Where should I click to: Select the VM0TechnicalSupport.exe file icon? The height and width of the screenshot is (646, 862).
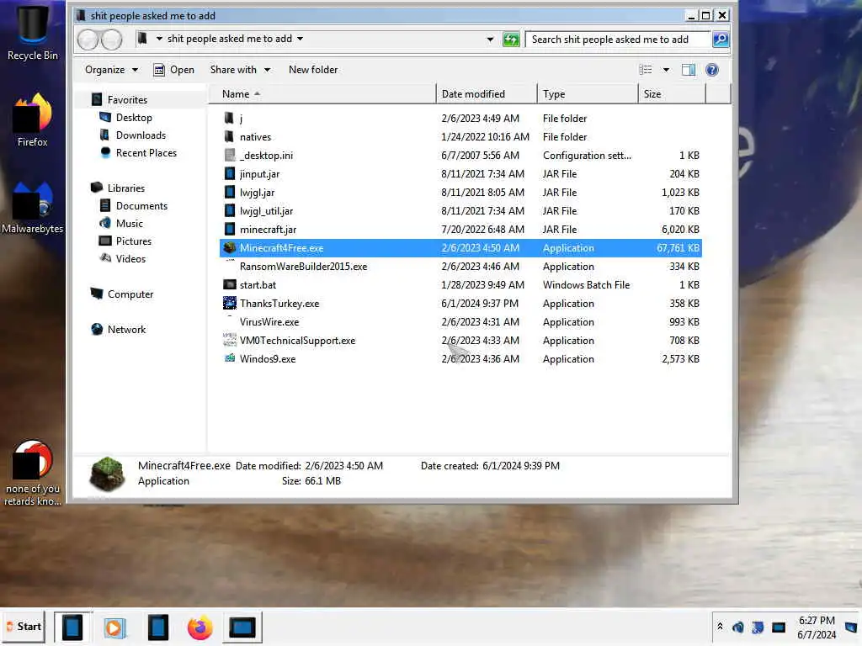point(230,340)
